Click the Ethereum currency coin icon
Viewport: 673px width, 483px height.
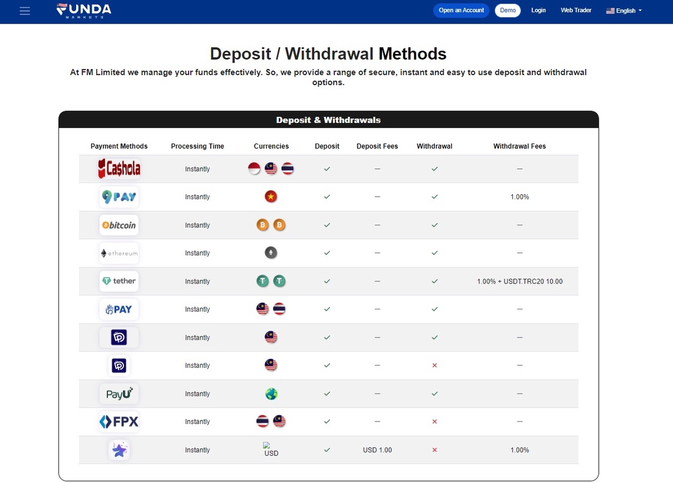click(x=271, y=253)
